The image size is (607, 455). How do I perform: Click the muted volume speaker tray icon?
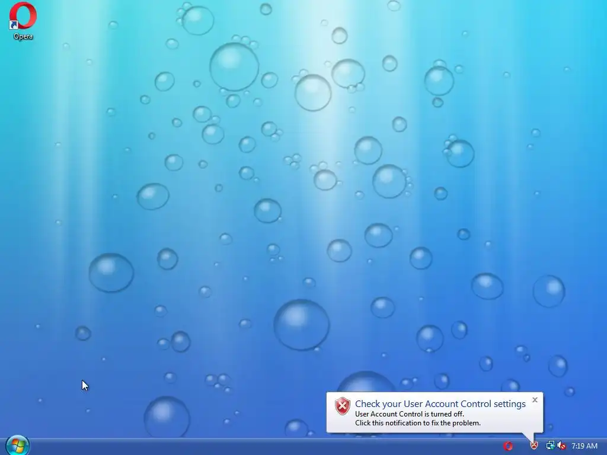coord(561,446)
